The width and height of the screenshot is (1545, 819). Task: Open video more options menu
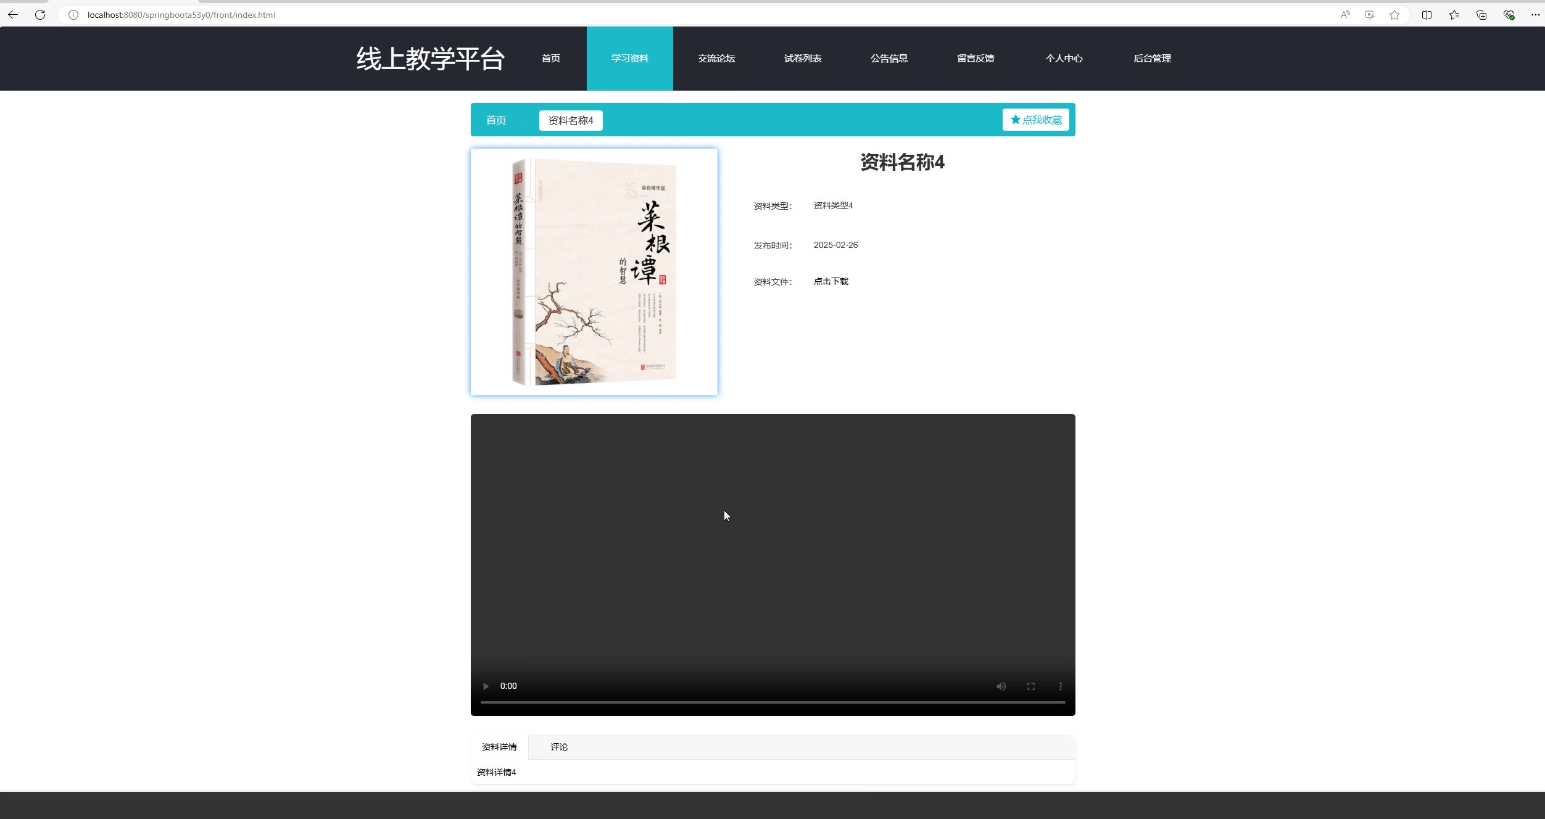tap(1061, 686)
